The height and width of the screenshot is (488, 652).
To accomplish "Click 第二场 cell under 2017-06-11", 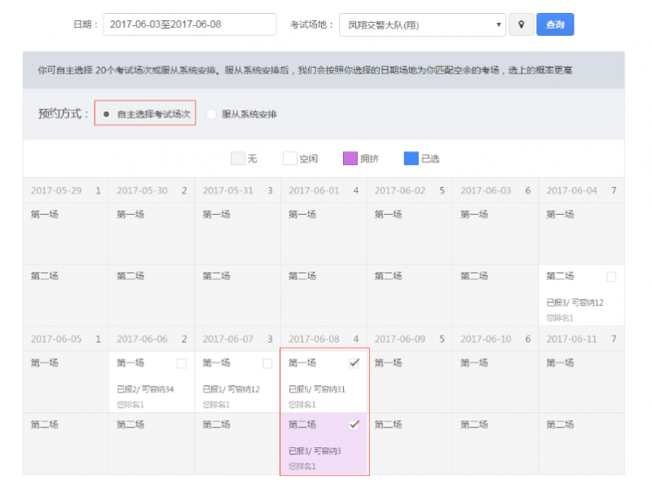I will [x=581, y=443].
